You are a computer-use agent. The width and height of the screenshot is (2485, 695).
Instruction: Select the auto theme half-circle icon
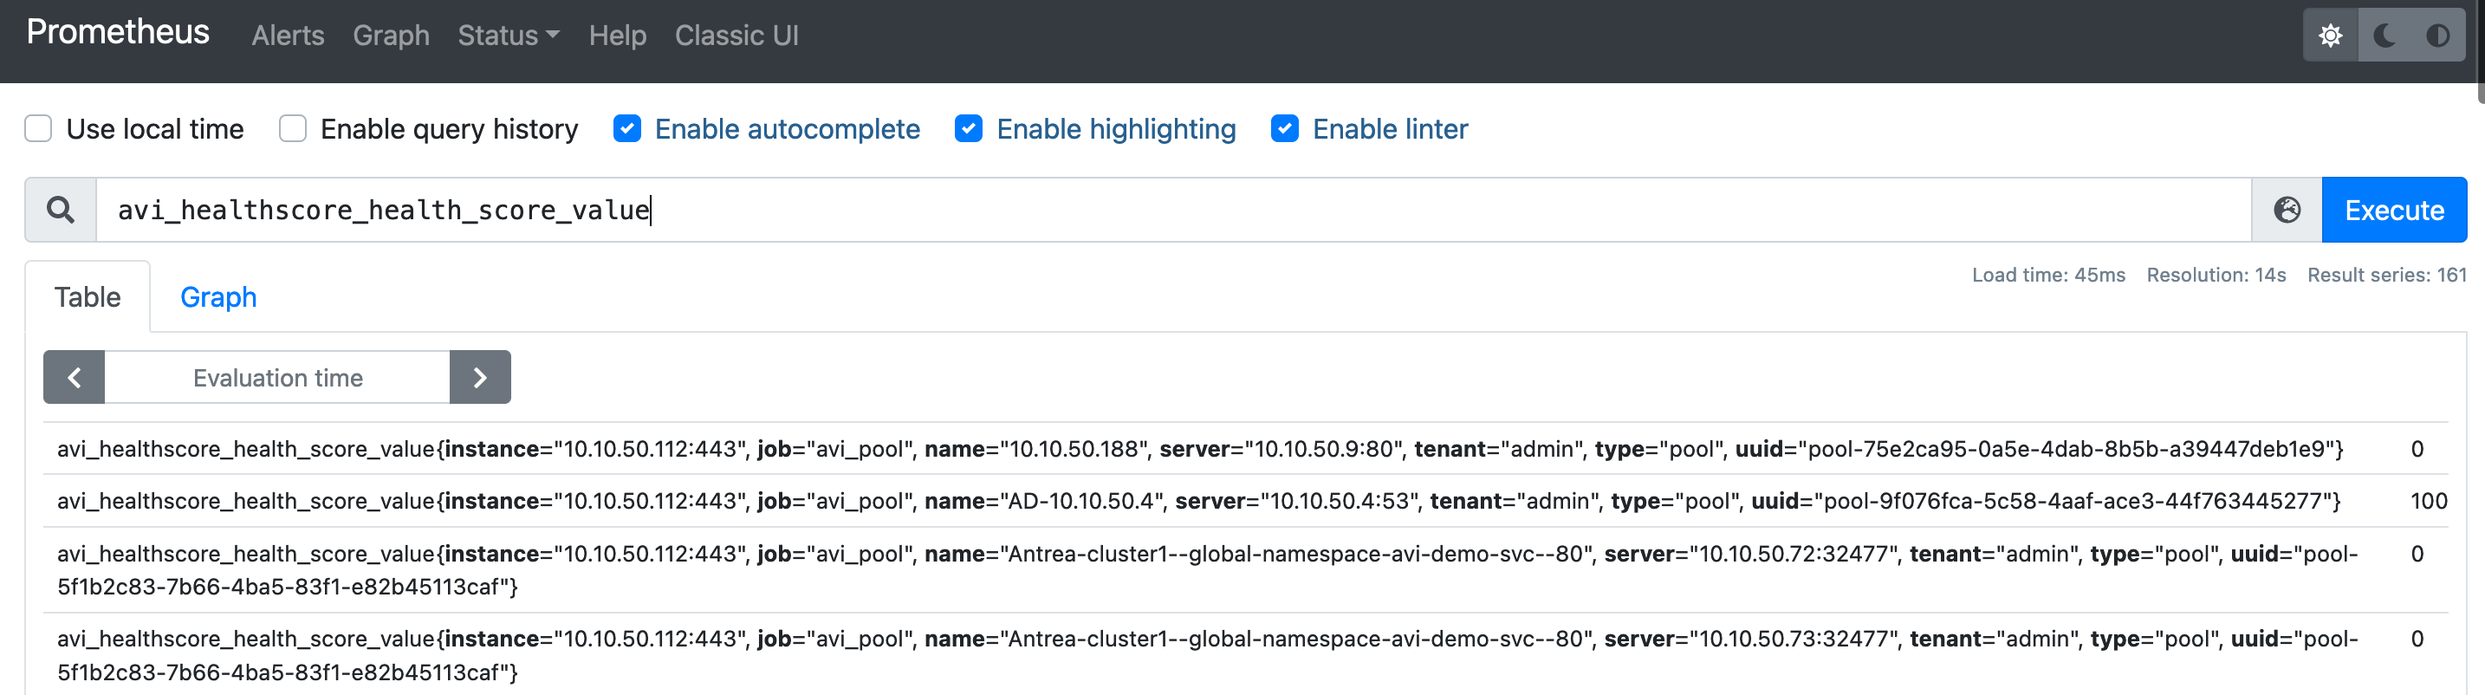pyautogui.click(x=2437, y=36)
